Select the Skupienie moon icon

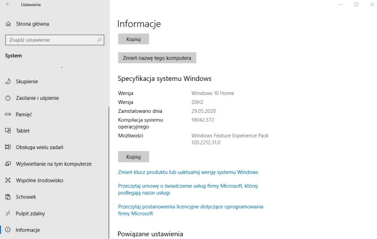[x=8, y=81]
